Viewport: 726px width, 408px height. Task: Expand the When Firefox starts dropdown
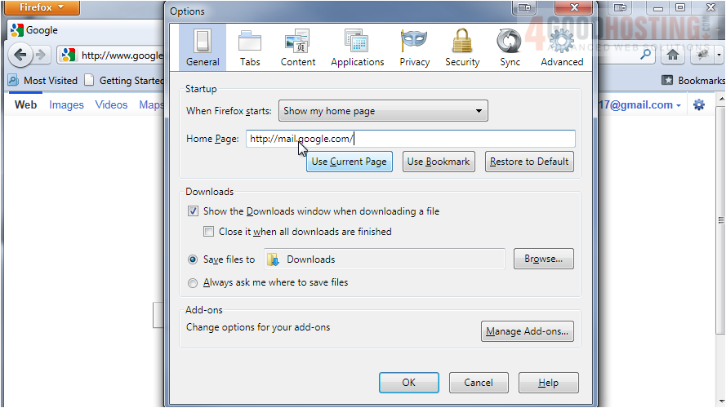point(383,111)
